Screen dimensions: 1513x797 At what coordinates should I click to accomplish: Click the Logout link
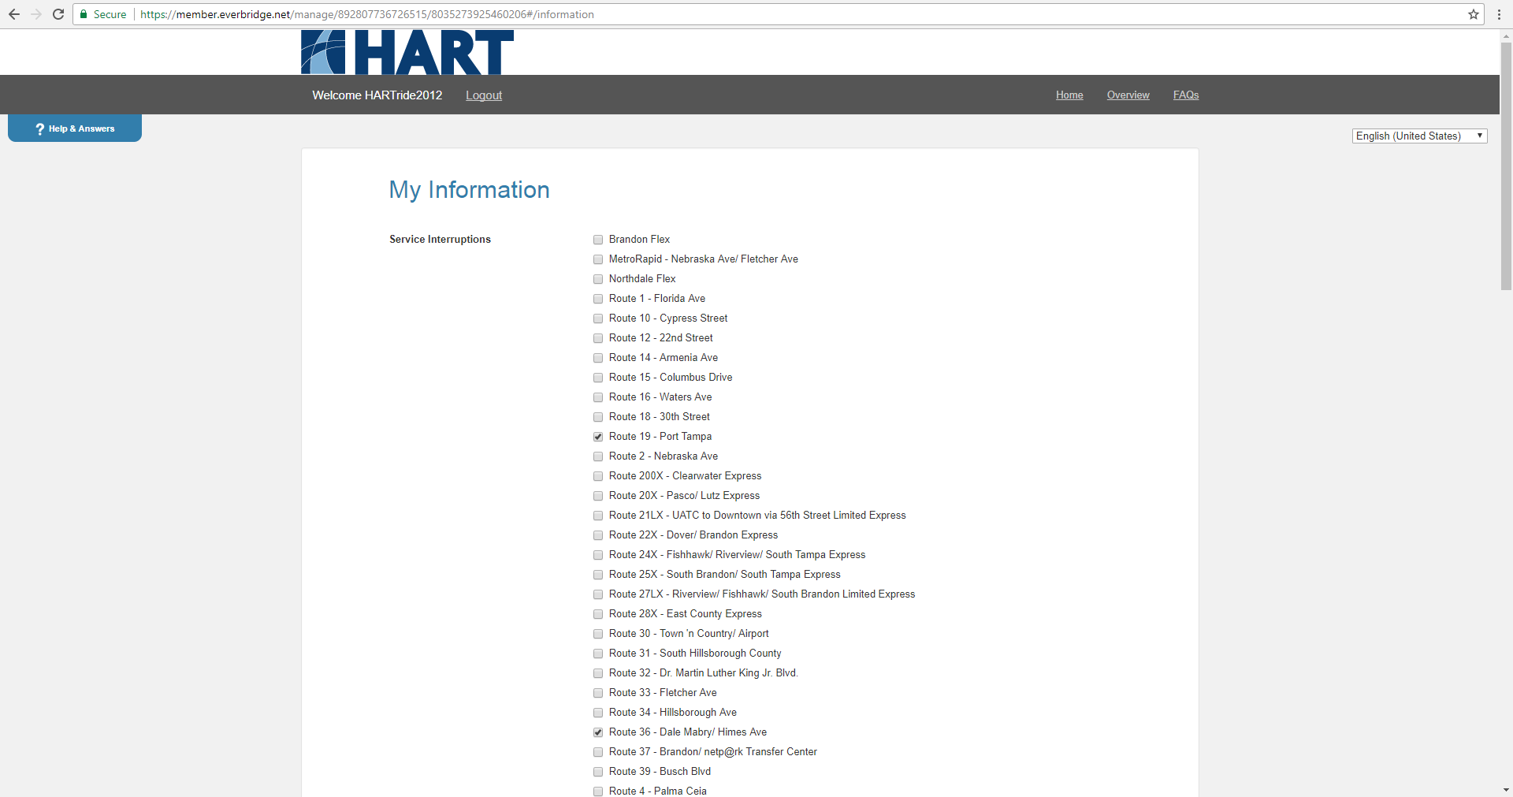[484, 95]
